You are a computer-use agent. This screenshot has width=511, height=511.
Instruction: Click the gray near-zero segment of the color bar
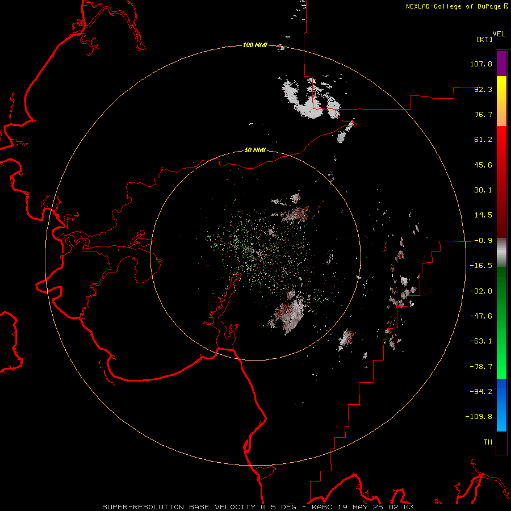coord(501,253)
